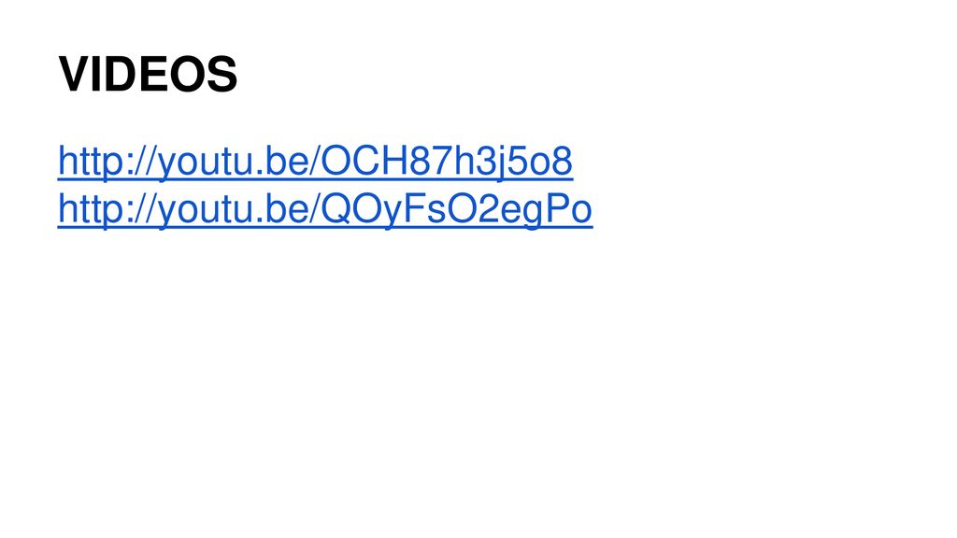Click the VIDEOS heading text
The width and height of the screenshot is (957, 538).
click(x=148, y=75)
